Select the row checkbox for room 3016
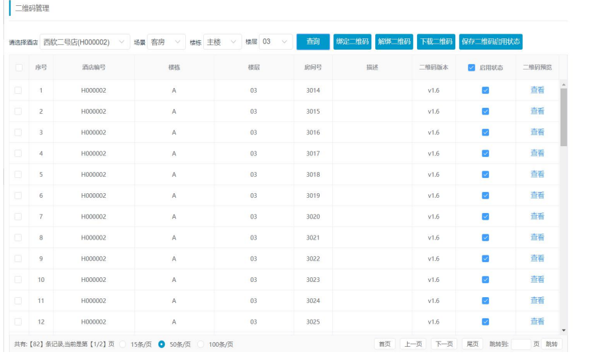Viewport: 593px width, 358px height. point(18,132)
